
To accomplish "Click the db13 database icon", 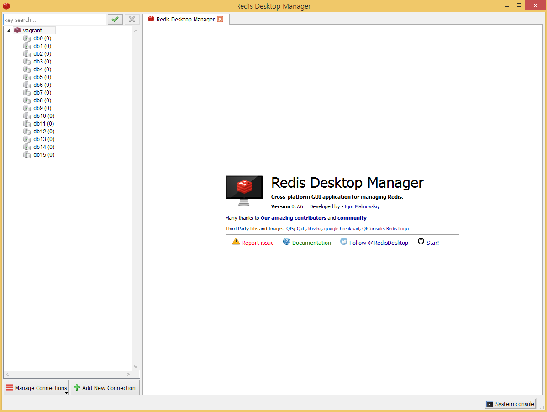I will pyautogui.click(x=27, y=139).
